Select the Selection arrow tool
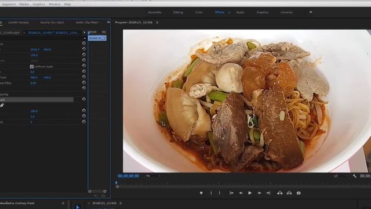Image resolution: width=371 pixels, height=209 pixels. click(x=77, y=207)
